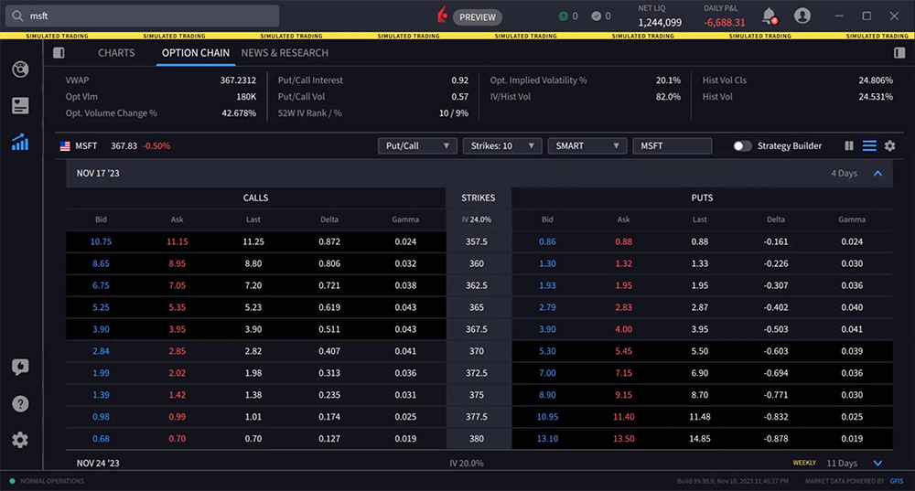Screen dimensions: 915x491
Task: Click the IBKR flame logo
Action: [x=442, y=16]
